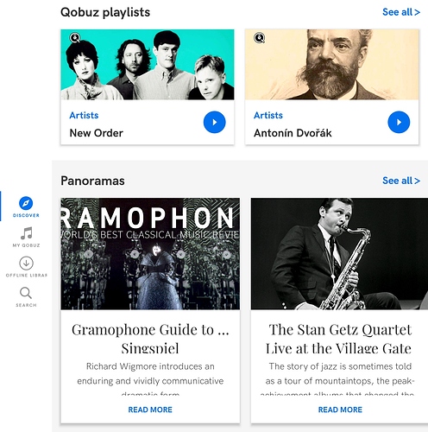The width and height of the screenshot is (428, 432).
Task: Read more about Gramophone Guide to Singspiel
Action: pos(150,410)
